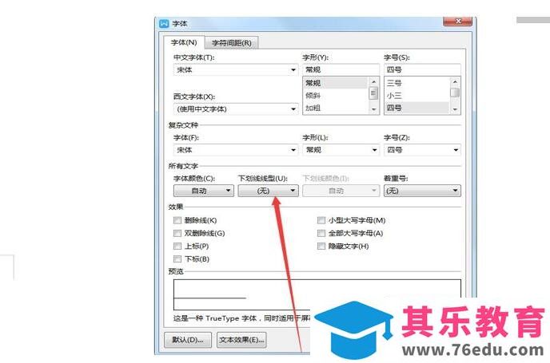Viewport: 550px width, 363px height.
Task: Click the 字号(S) input field
Action: coord(422,69)
